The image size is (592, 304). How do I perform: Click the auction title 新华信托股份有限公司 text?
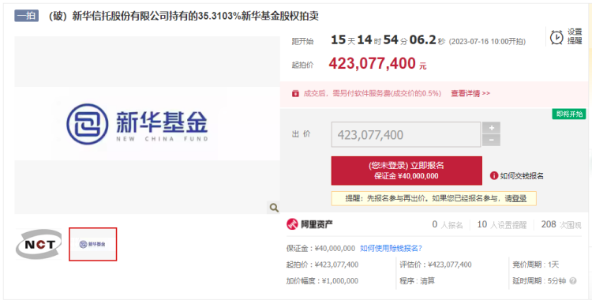click(183, 17)
